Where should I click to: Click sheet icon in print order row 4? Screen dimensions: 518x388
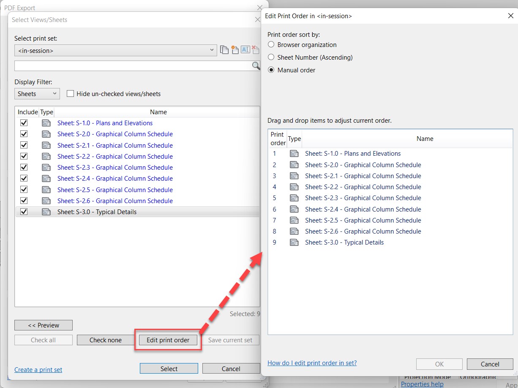[x=294, y=187]
